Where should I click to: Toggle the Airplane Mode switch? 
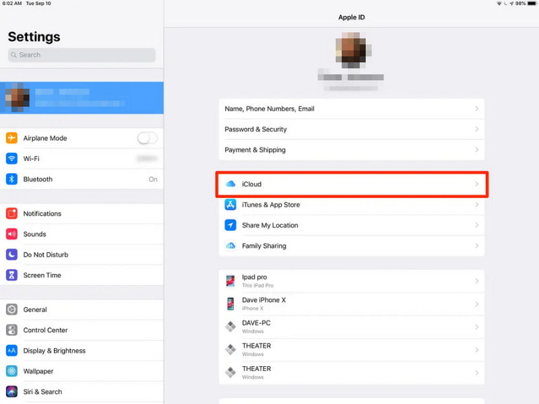[148, 138]
